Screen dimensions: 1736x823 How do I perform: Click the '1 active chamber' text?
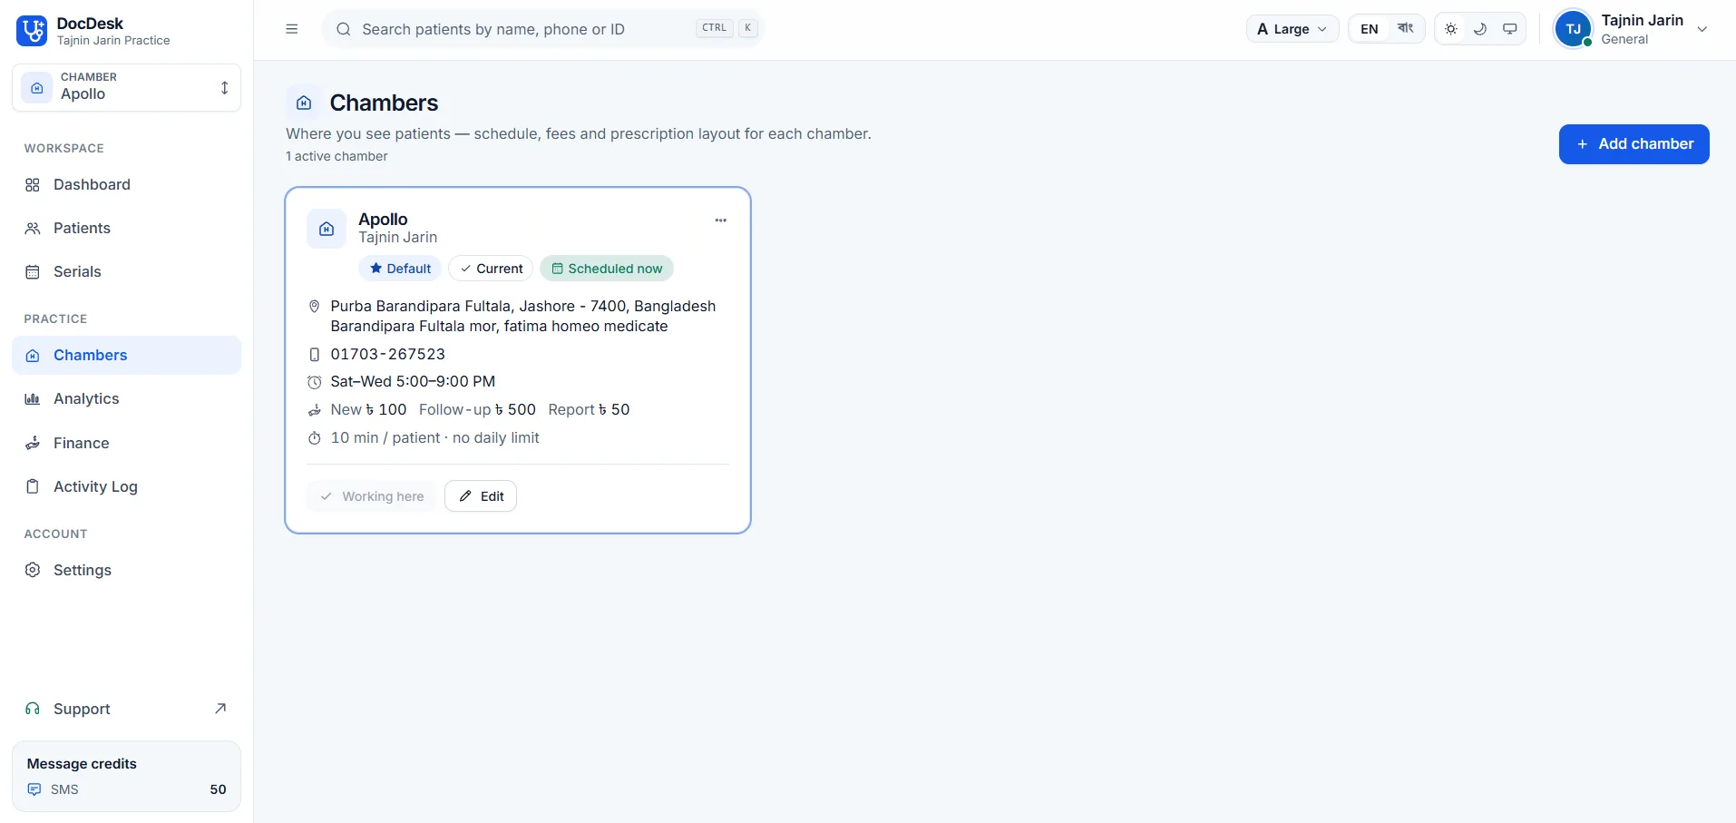pyautogui.click(x=336, y=156)
